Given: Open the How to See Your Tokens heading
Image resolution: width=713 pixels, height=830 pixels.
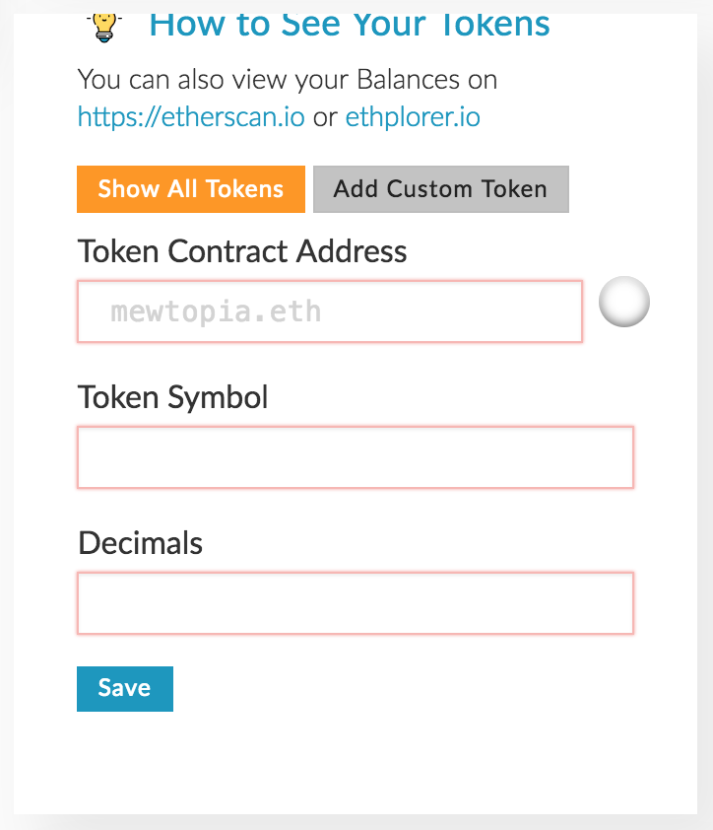Looking at the screenshot, I should pyautogui.click(x=349, y=24).
